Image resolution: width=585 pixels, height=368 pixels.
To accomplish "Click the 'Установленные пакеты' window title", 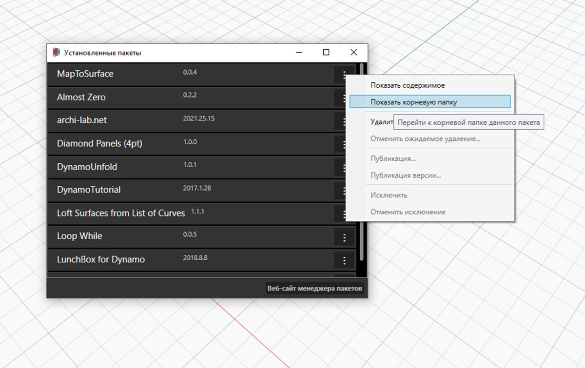I will (x=103, y=53).
